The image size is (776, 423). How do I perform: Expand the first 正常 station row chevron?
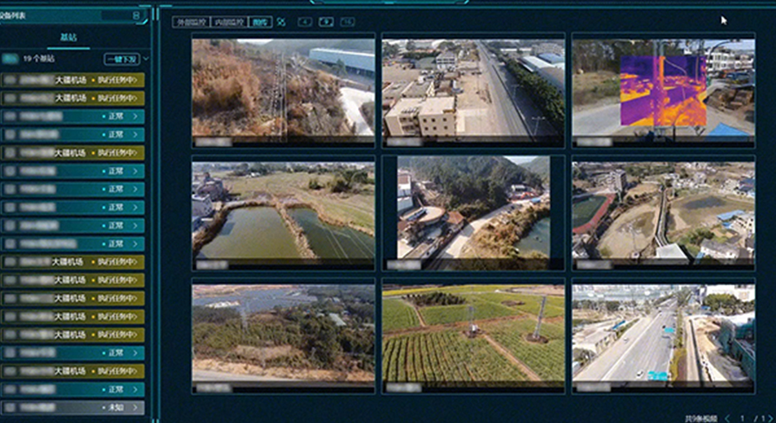tap(135, 117)
